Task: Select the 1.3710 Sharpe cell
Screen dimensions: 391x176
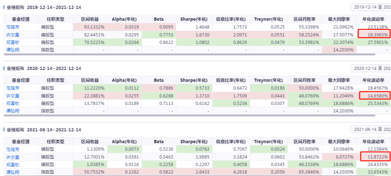Action: [194, 96]
